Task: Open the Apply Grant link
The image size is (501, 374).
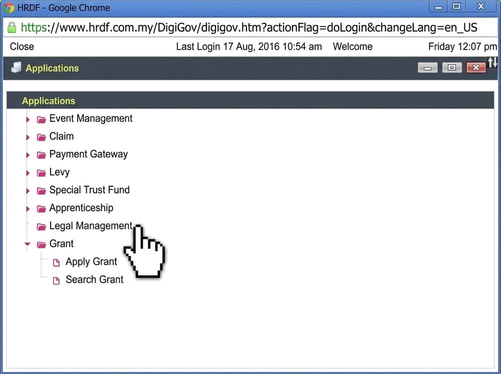Action: (x=91, y=262)
